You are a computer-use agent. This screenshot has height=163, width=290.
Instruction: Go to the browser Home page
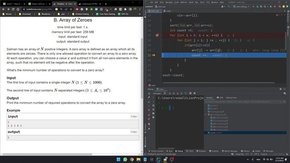click(18, 9)
